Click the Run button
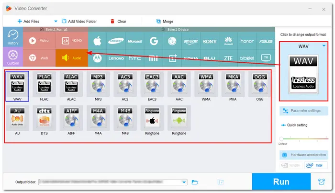 (x=281, y=182)
